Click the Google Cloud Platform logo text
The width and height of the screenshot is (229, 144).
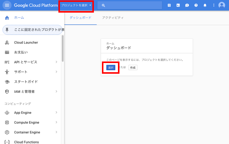pyautogui.click(x=36, y=5)
